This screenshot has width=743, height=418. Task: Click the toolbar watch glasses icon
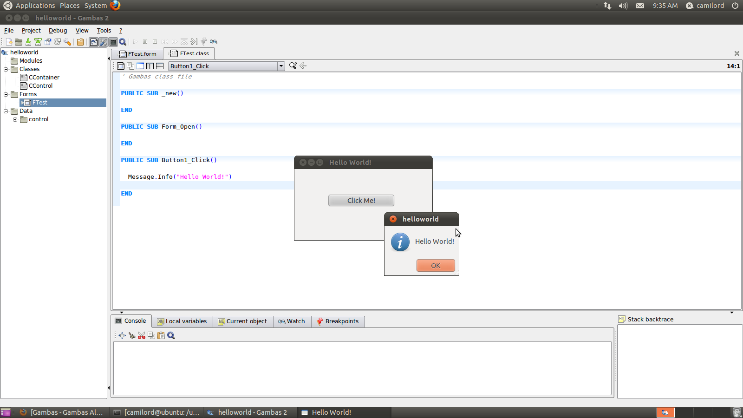tap(214, 42)
